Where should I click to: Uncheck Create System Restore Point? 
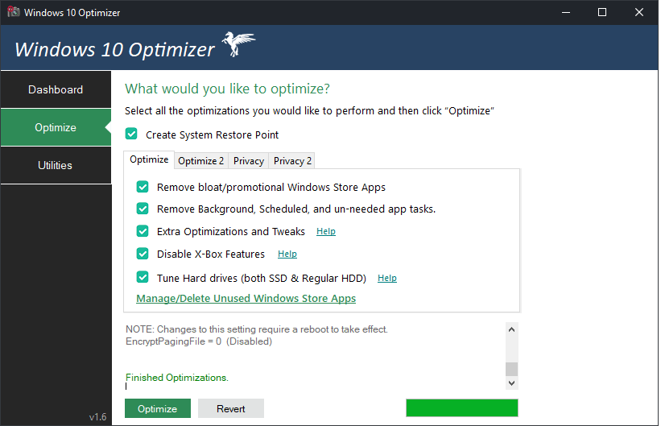pos(131,134)
